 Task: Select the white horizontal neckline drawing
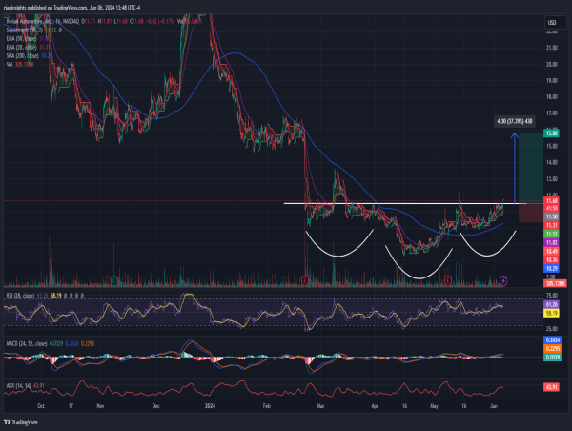click(405, 204)
